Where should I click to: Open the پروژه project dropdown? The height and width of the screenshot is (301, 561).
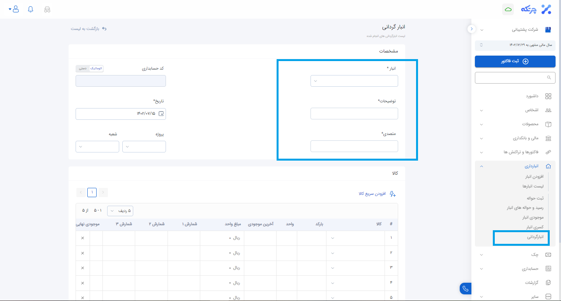(x=144, y=147)
